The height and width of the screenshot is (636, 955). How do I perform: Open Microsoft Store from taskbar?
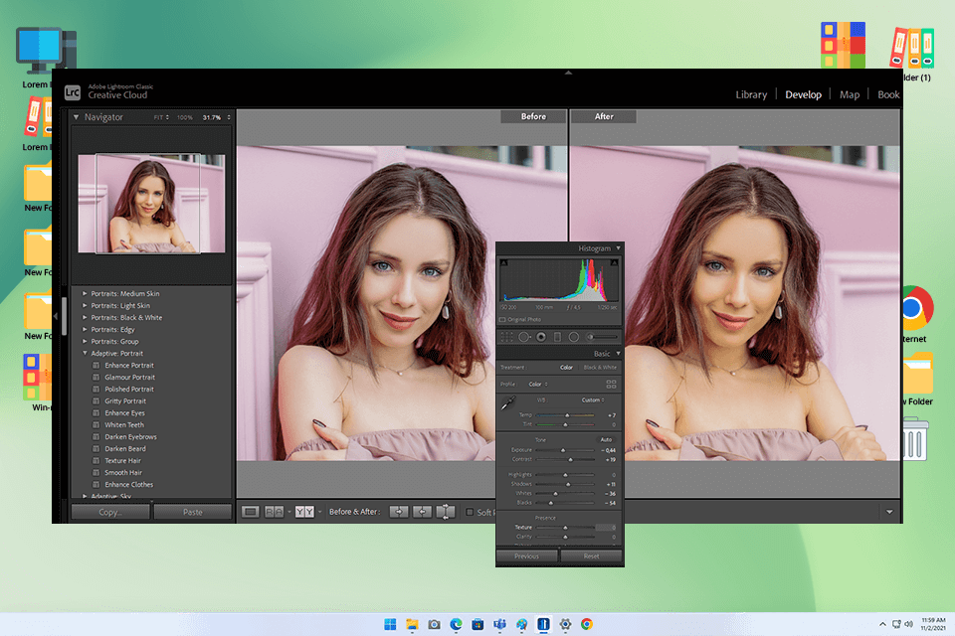click(x=477, y=624)
